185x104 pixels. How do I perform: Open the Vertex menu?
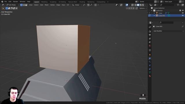click(52, 5)
